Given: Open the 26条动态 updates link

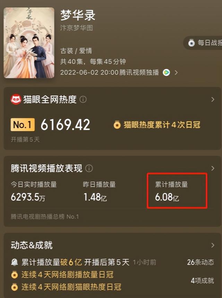Looking at the screenshot, I should [x=200, y=262].
